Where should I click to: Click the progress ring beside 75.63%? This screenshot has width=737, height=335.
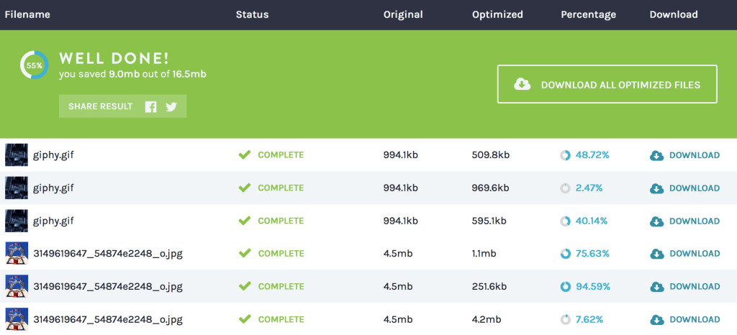[x=566, y=254]
